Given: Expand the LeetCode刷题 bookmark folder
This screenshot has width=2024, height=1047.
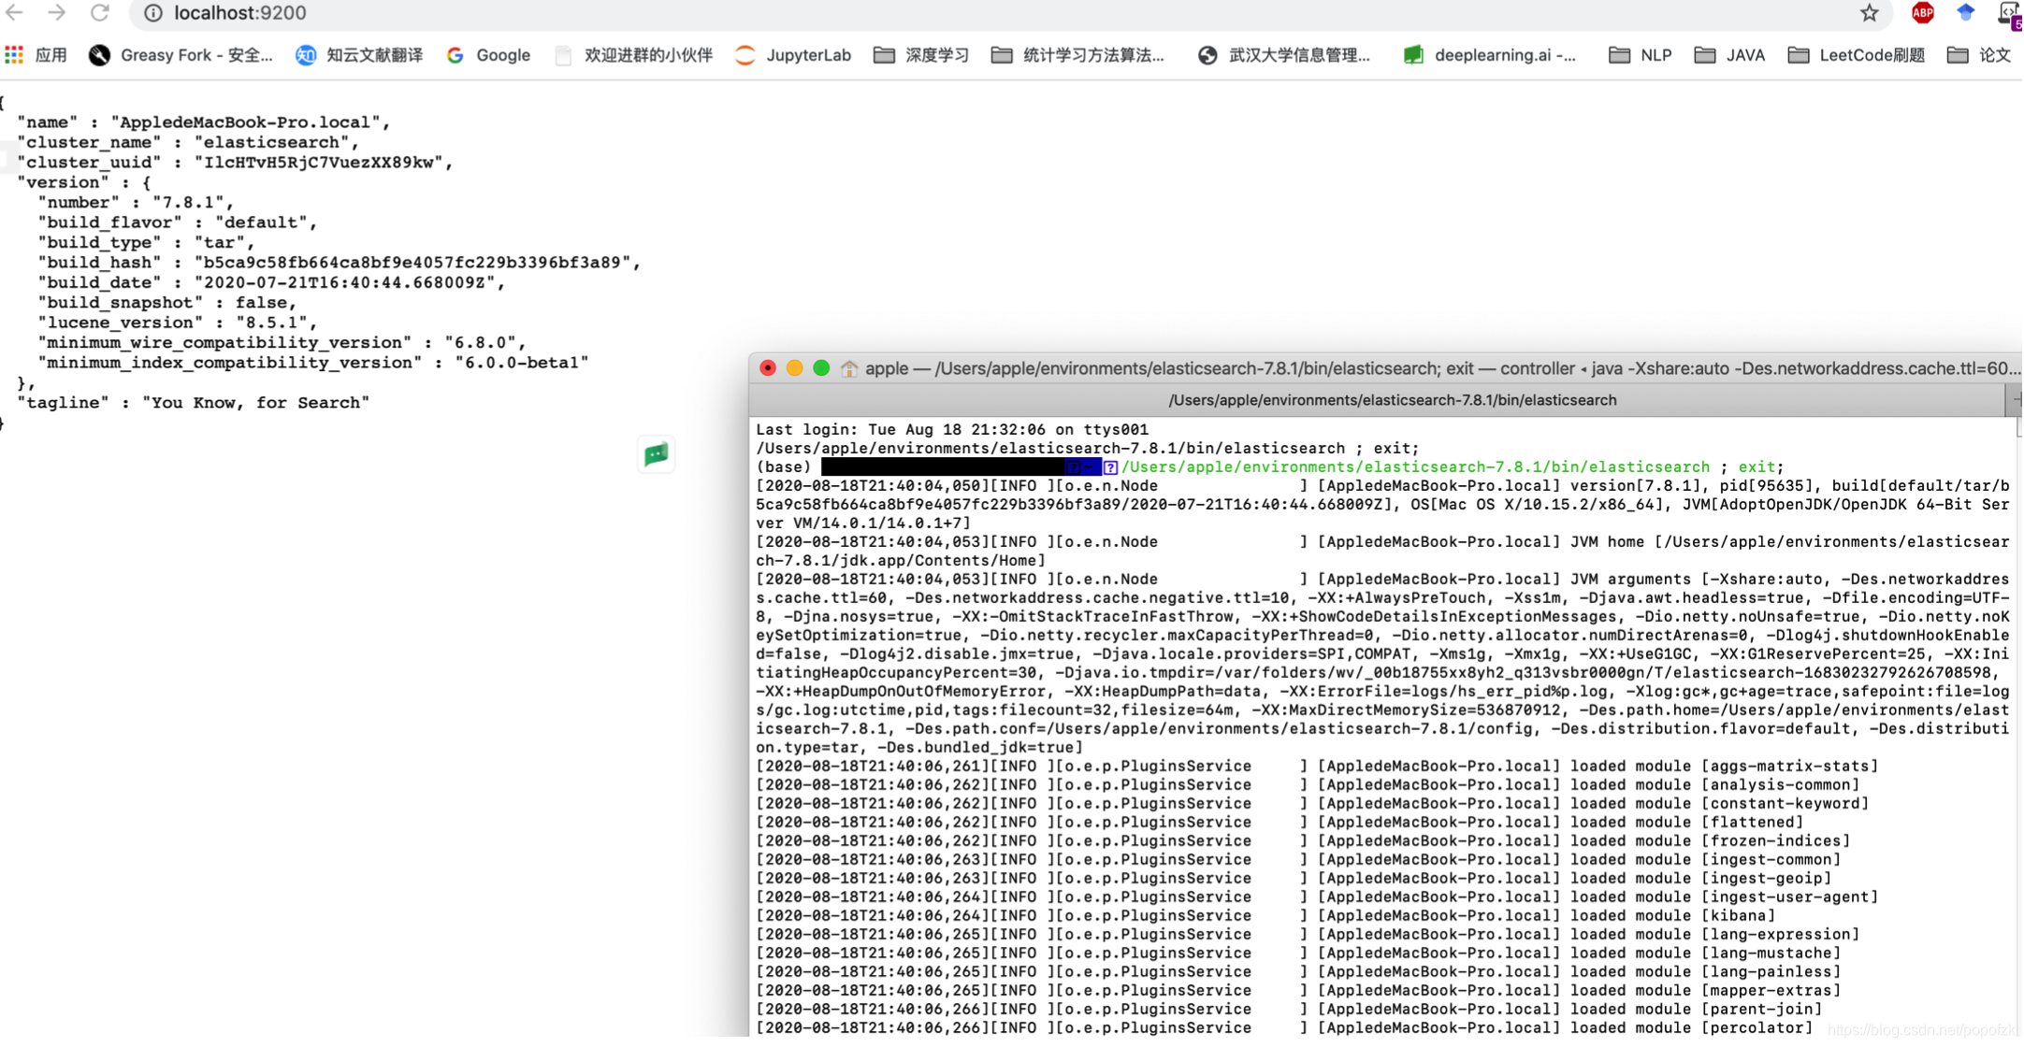Looking at the screenshot, I should 1856,55.
